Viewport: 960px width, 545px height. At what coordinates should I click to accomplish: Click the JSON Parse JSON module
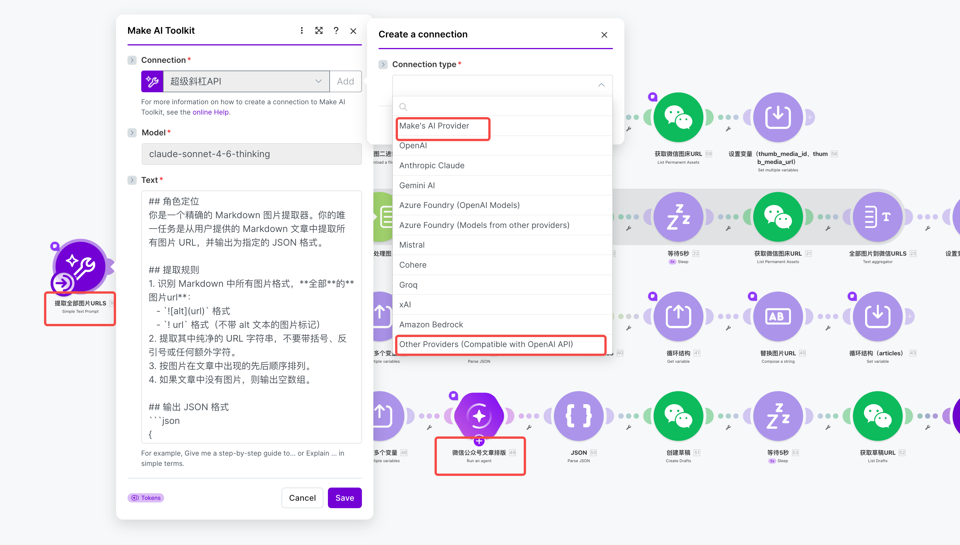[578, 416]
